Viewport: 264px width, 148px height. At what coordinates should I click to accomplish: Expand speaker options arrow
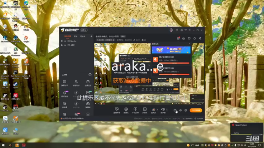click(x=167, y=110)
